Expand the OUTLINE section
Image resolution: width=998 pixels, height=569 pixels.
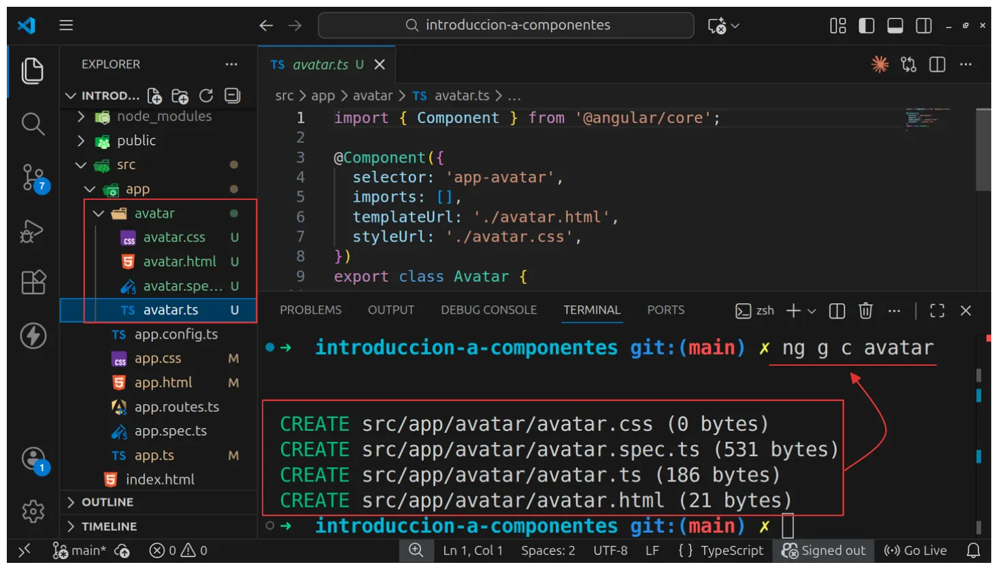[x=107, y=502]
